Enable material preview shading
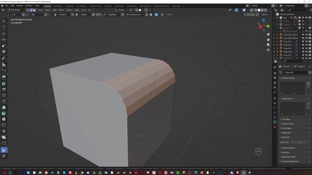 pos(262,10)
